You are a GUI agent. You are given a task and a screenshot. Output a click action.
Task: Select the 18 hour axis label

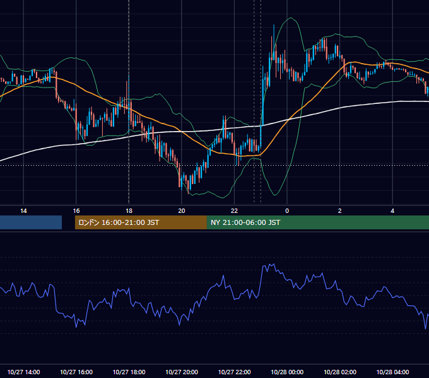coord(129,211)
